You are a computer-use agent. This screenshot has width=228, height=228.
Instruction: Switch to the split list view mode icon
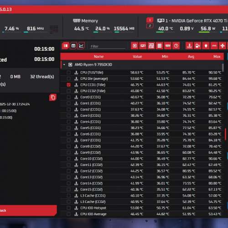pyautogui.click(x=66, y=46)
